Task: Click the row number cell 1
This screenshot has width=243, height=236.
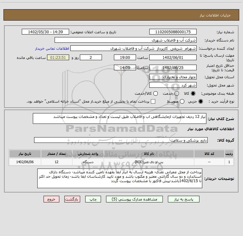Action: [x=229, y=162]
